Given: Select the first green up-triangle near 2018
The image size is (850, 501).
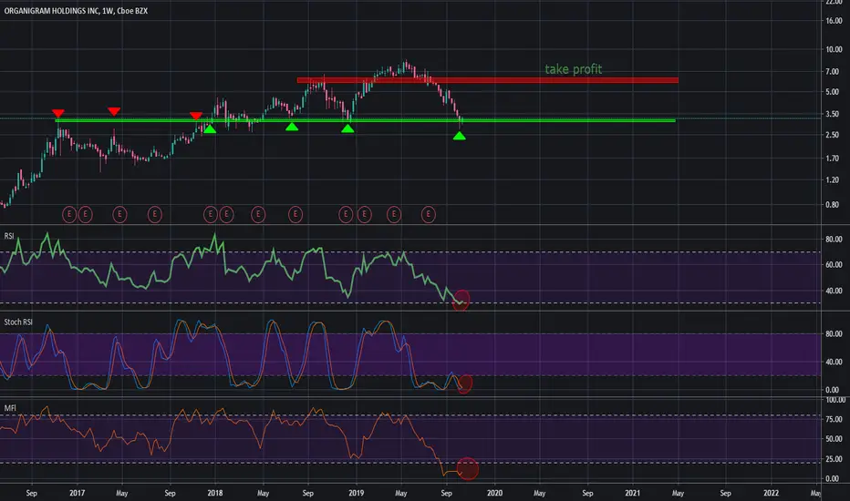Looking at the screenshot, I should (210, 129).
